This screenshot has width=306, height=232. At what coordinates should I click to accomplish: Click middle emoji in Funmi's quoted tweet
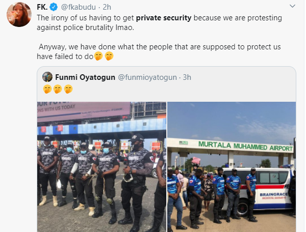[58, 89]
